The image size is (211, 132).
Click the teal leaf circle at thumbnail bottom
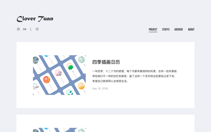point(70,92)
